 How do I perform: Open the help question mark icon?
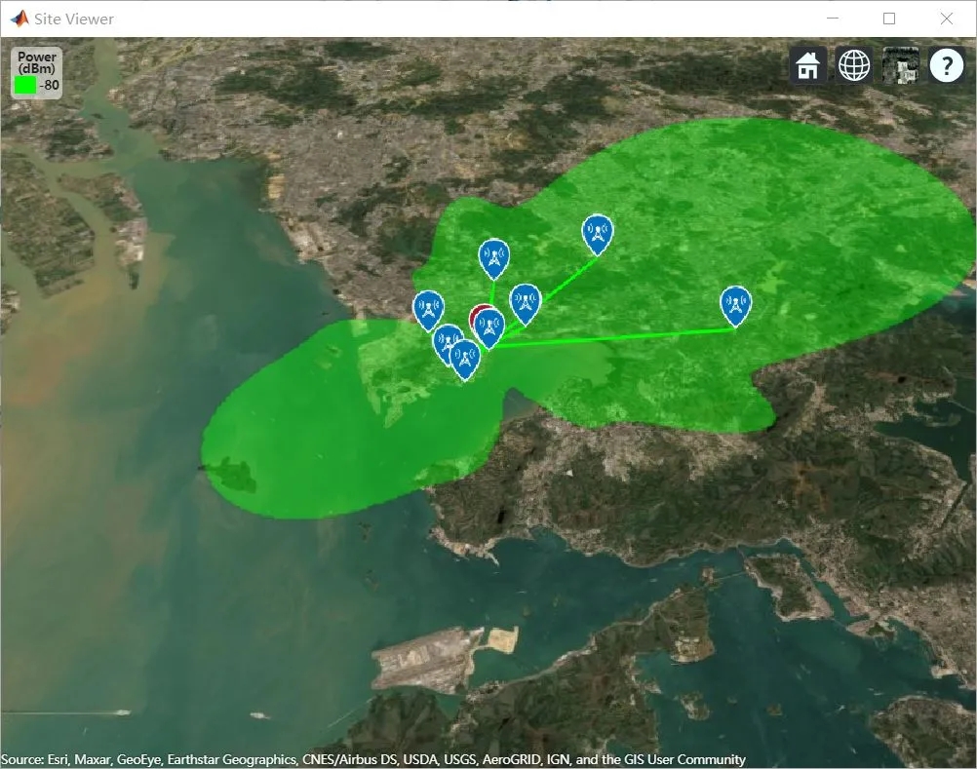coord(947,64)
